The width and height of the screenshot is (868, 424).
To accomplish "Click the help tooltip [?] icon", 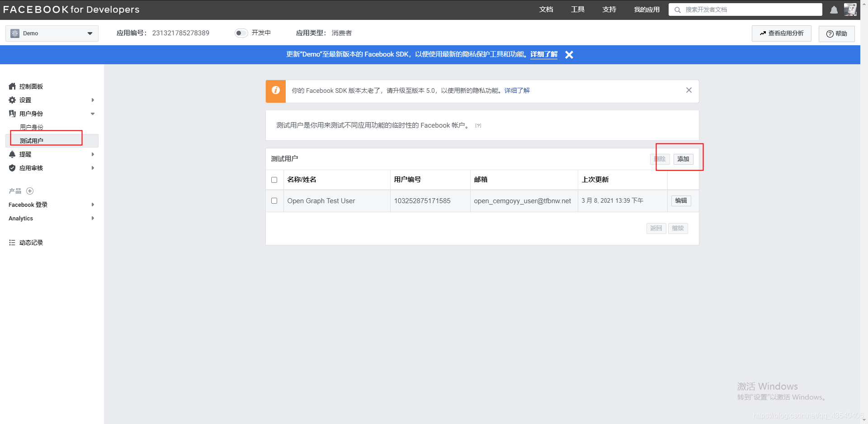I will 478,126.
